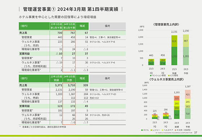
Task: Click the 23年3月期 第1四半期 column header
Action: (x=56, y=26)
